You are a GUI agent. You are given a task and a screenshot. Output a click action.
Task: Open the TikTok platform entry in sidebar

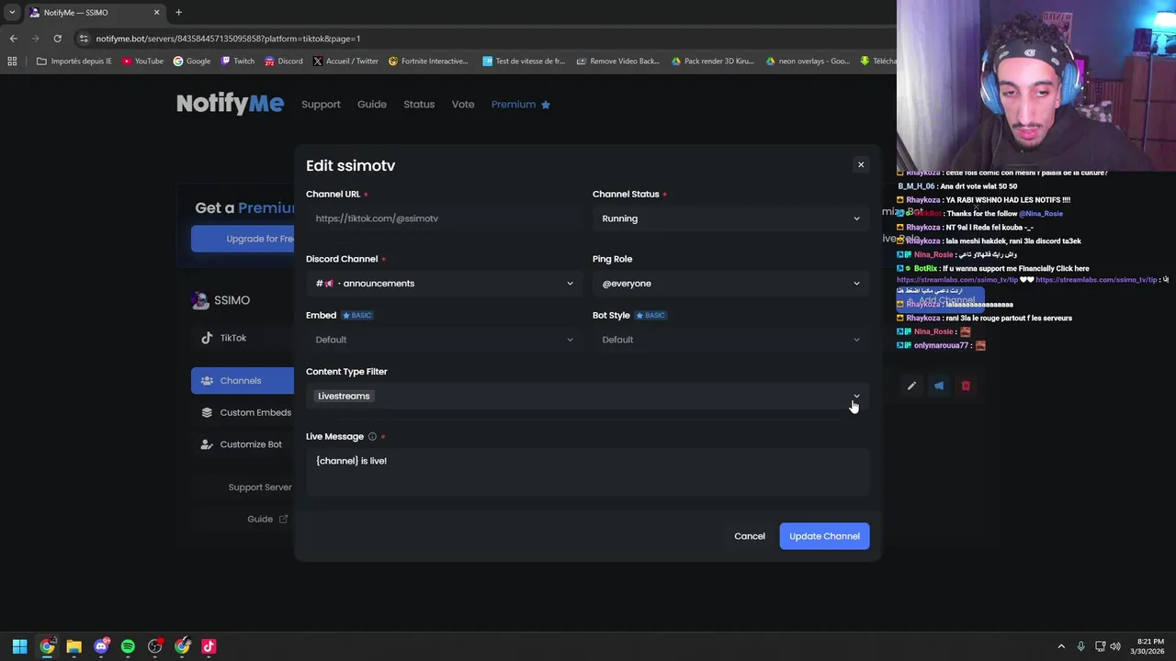(242, 338)
